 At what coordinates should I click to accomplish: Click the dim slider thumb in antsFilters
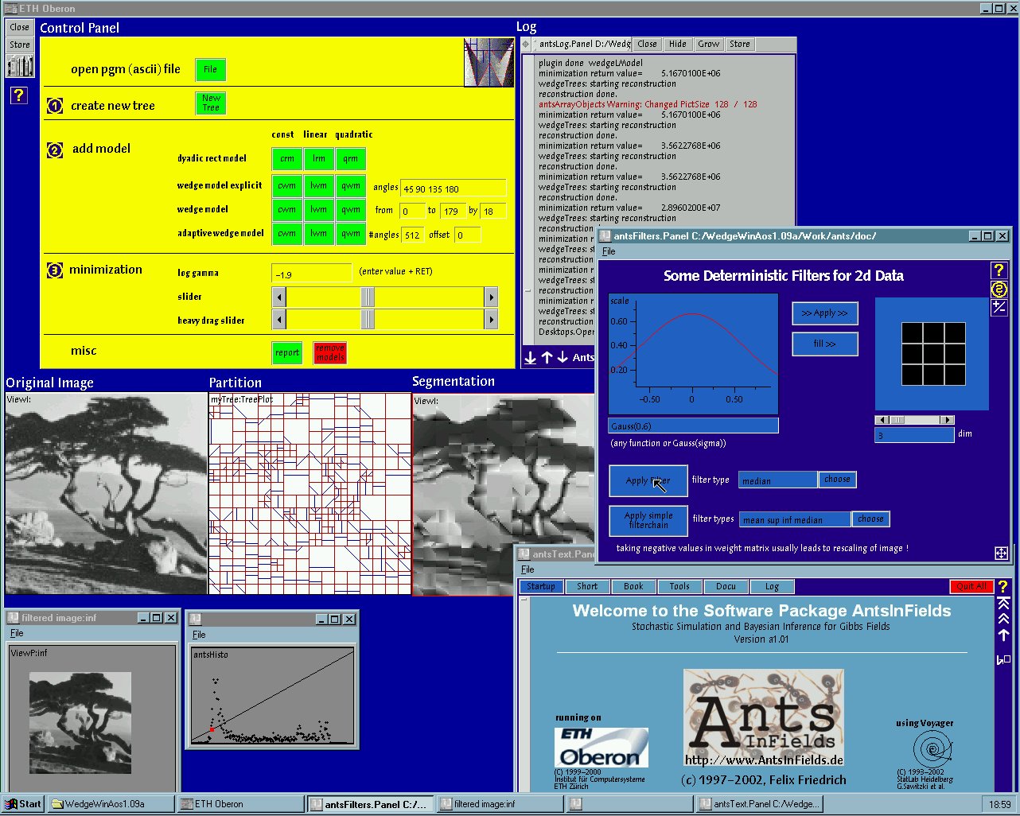[x=897, y=420]
